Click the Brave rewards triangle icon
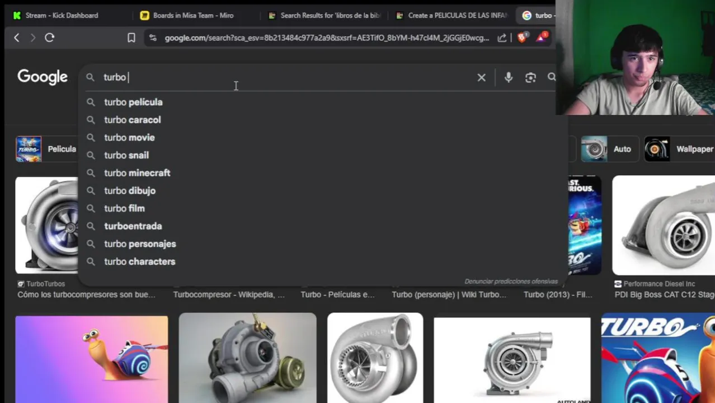Viewport: 715px width, 403px height. tap(541, 38)
